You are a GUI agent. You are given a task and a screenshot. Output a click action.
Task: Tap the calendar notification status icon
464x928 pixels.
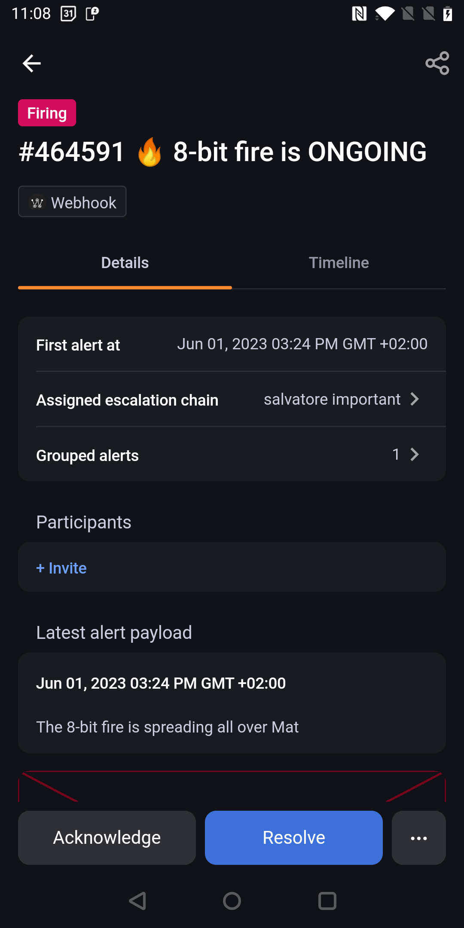click(x=69, y=14)
